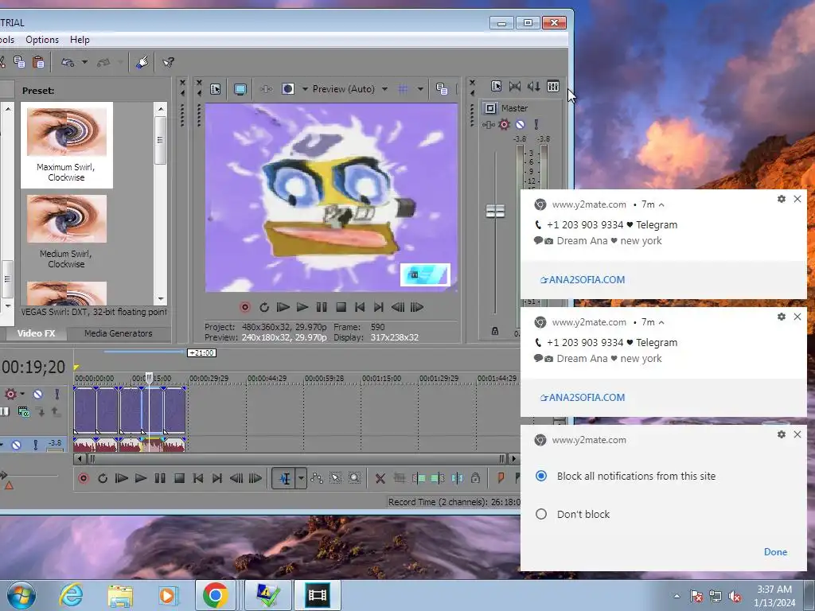Click the timeline horizontal scrollbar

[x=296, y=459]
